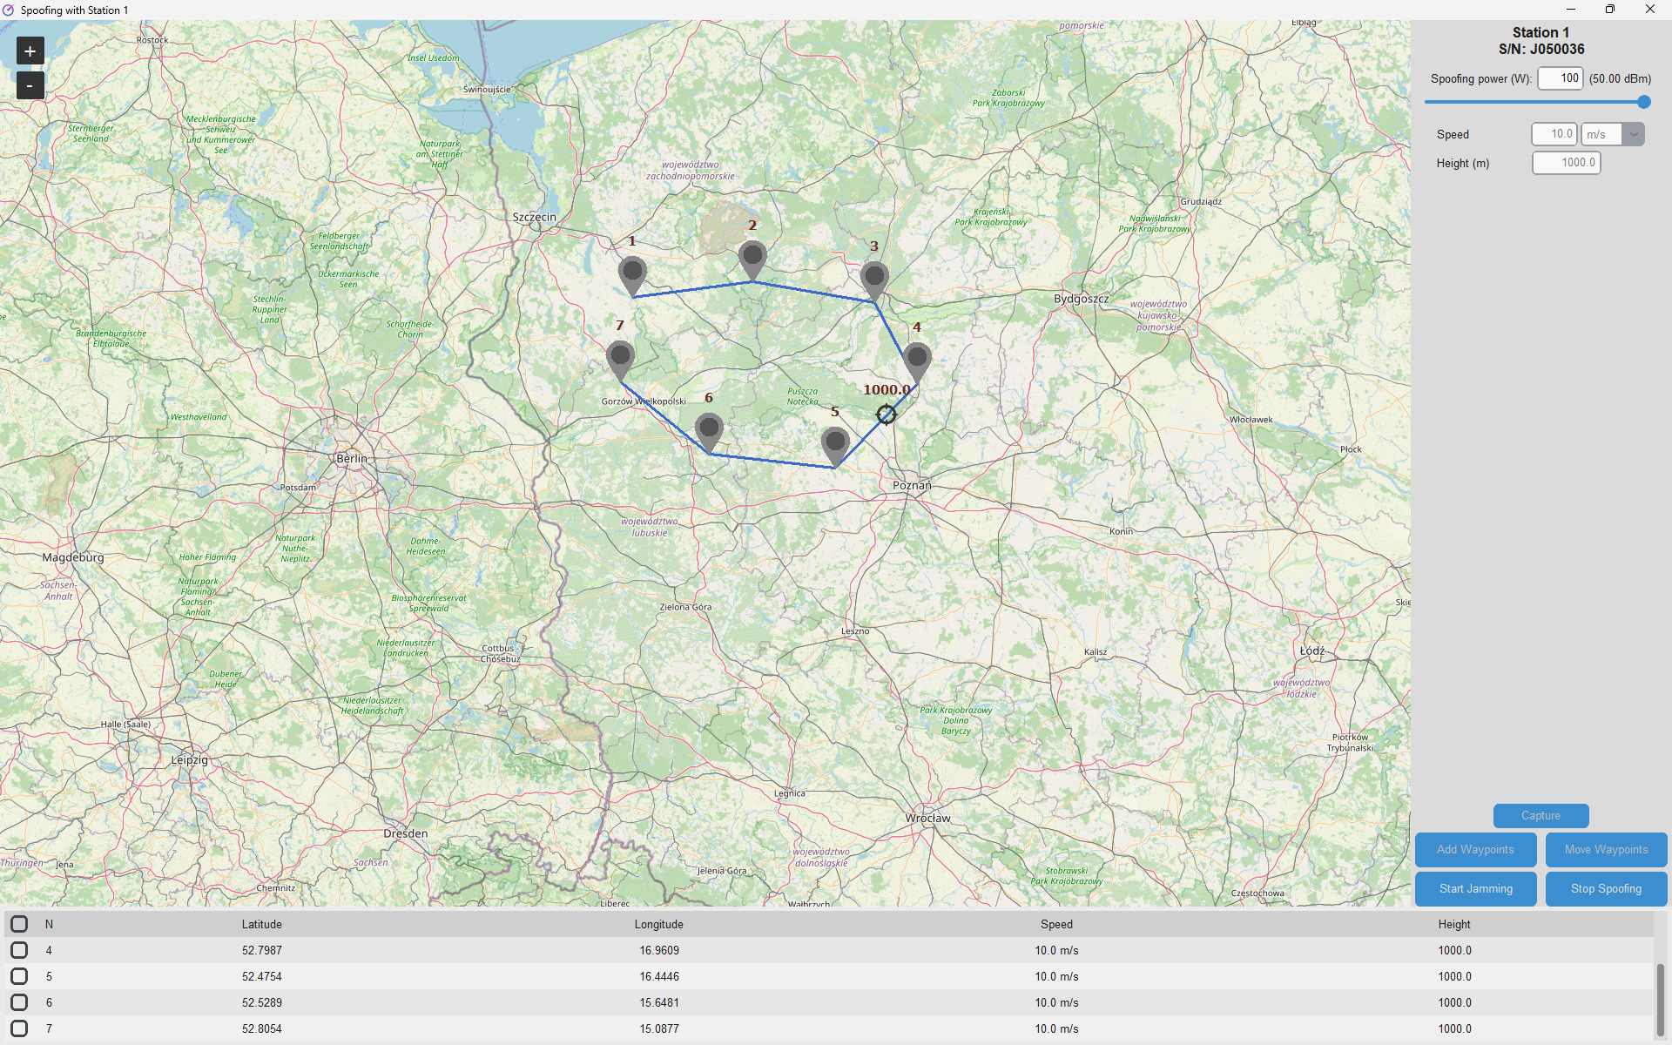Click the Dresden label on the map

406,833
